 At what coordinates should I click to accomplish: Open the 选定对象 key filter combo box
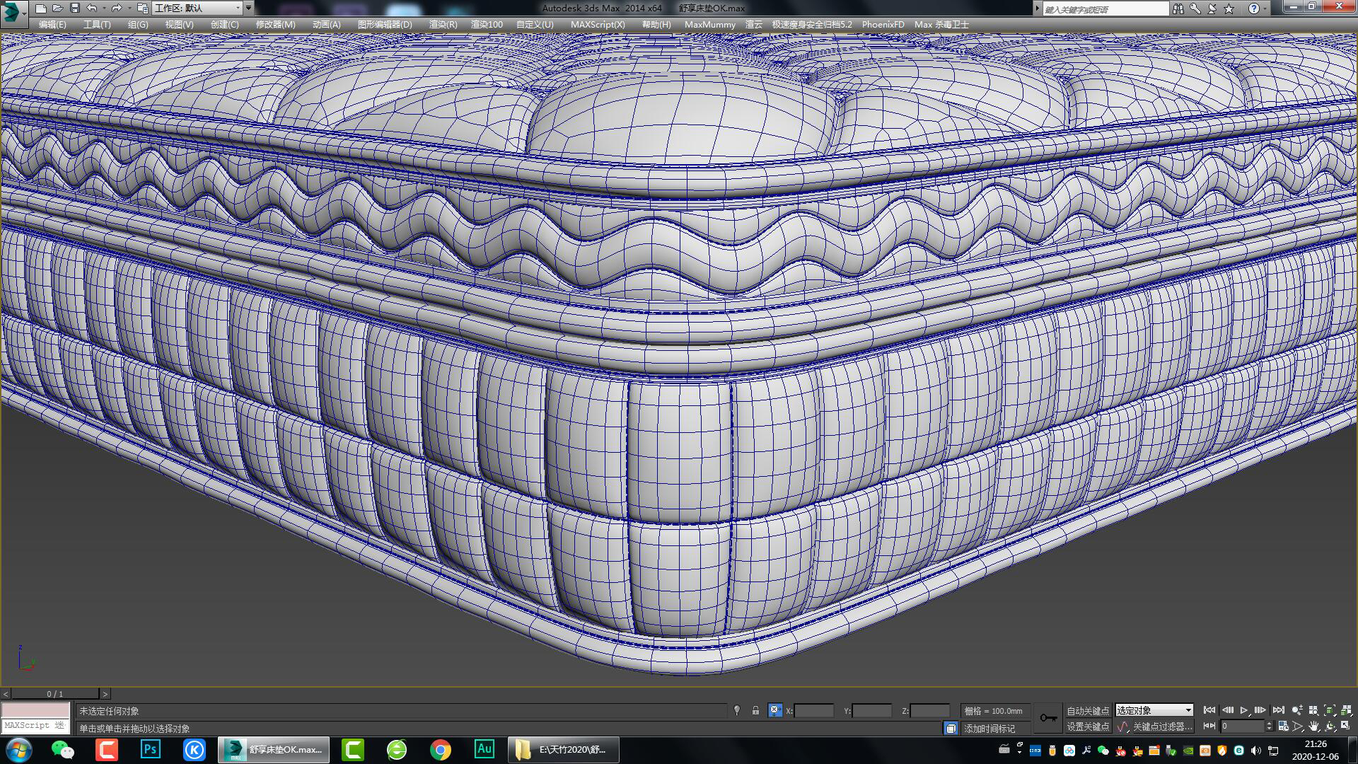1153,710
